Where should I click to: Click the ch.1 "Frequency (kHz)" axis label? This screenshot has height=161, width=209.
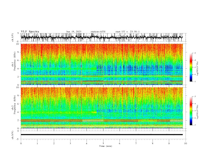point(15,61)
